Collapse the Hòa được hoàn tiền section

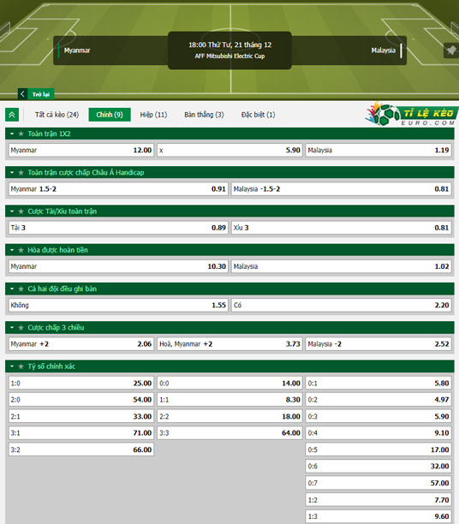[x=12, y=250]
